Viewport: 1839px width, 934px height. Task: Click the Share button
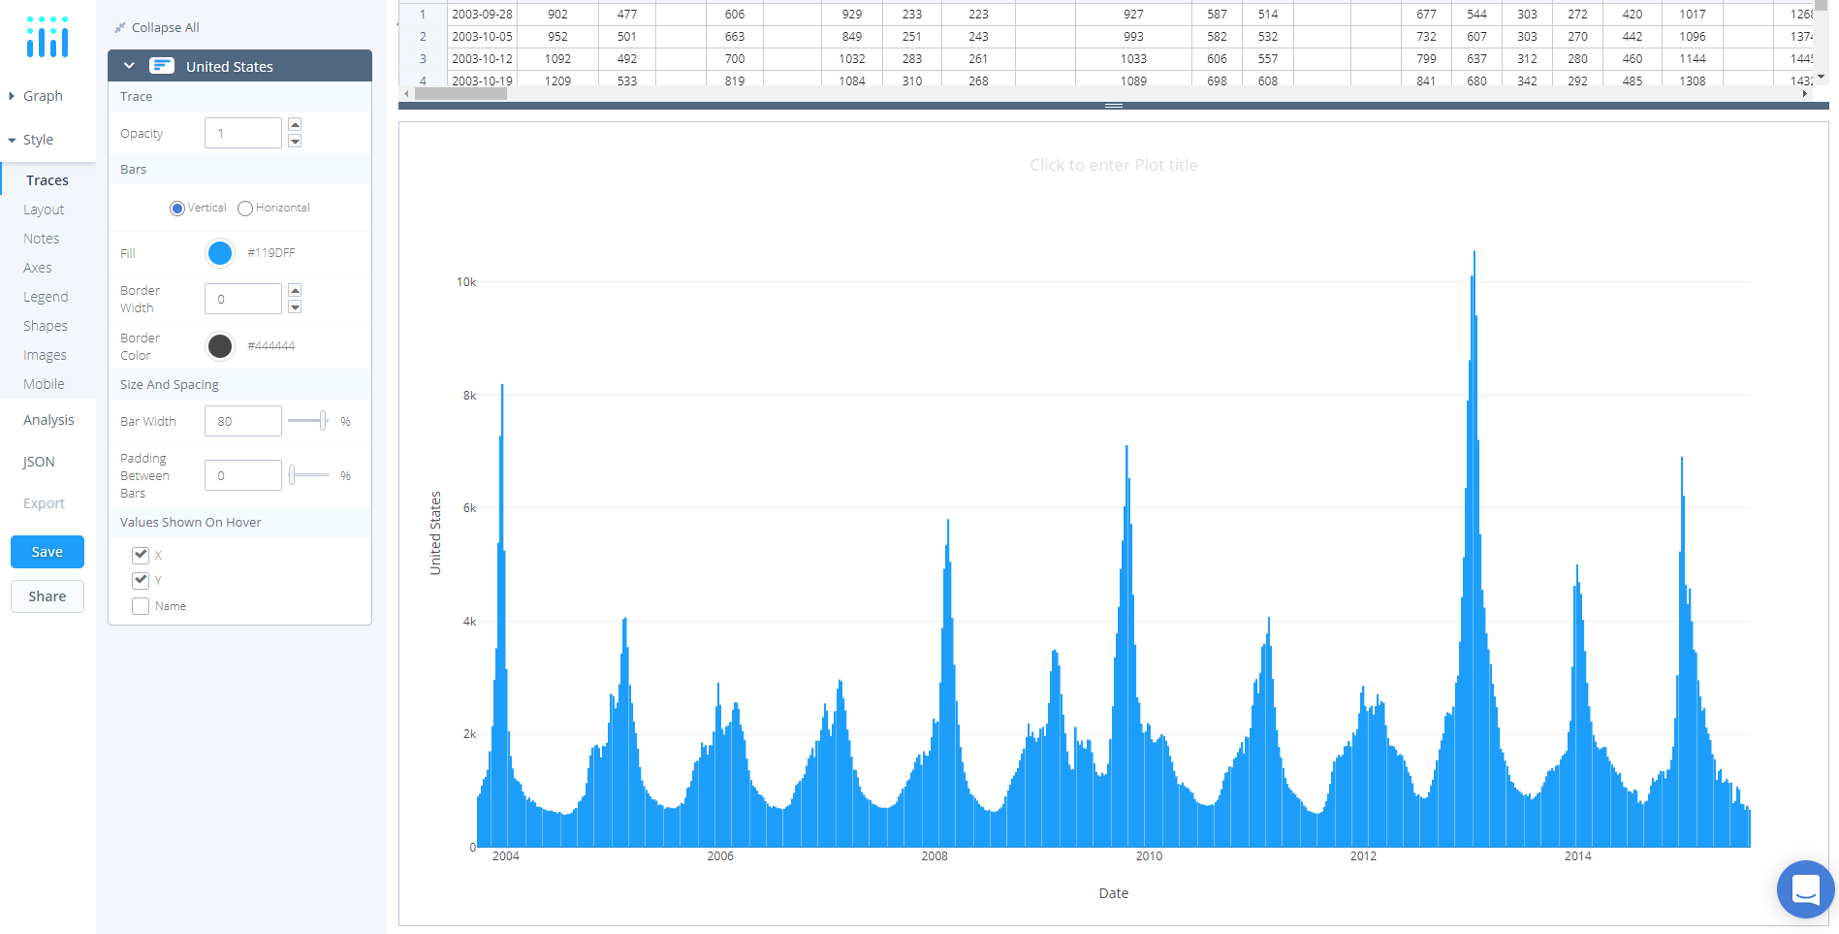(48, 596)
